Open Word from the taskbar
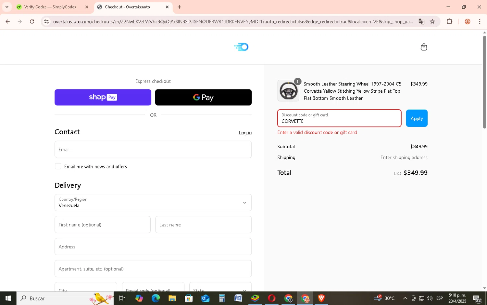The width and height of the screenshot is (487, 305). click(238, 298)
